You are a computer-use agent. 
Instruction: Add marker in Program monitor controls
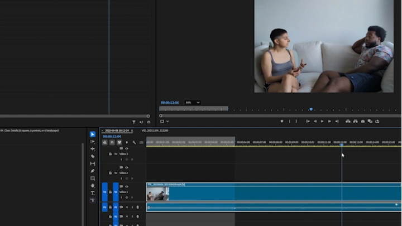click(x=282, y=122)
